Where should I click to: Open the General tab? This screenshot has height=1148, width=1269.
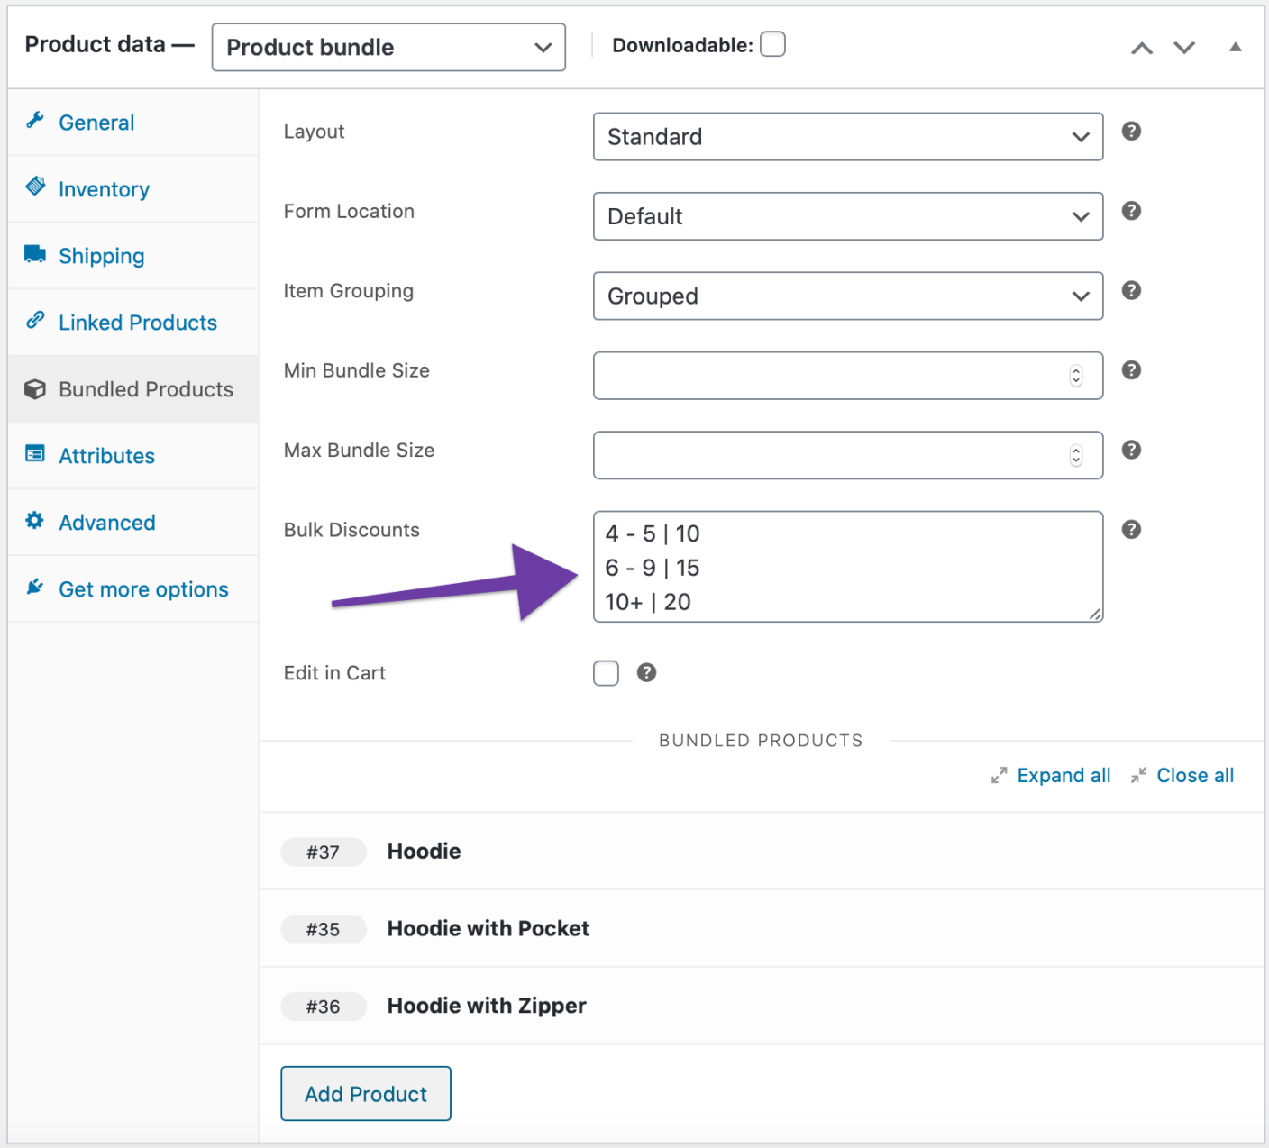coord(133,123)
